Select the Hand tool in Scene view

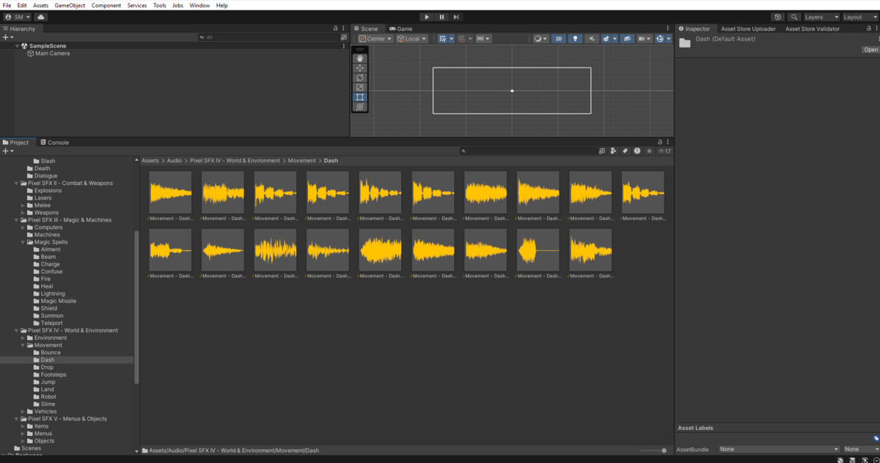[x=359, y=58]
